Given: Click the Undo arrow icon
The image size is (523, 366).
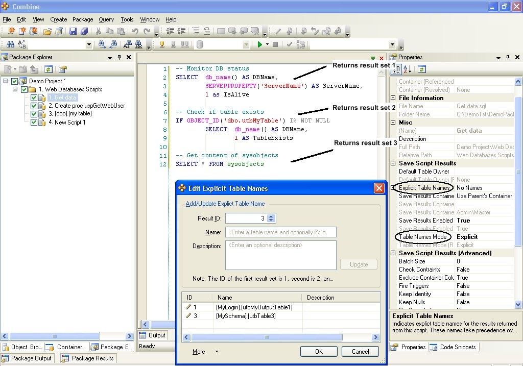Looking at the screenshot, I should [x=135, y=32].
